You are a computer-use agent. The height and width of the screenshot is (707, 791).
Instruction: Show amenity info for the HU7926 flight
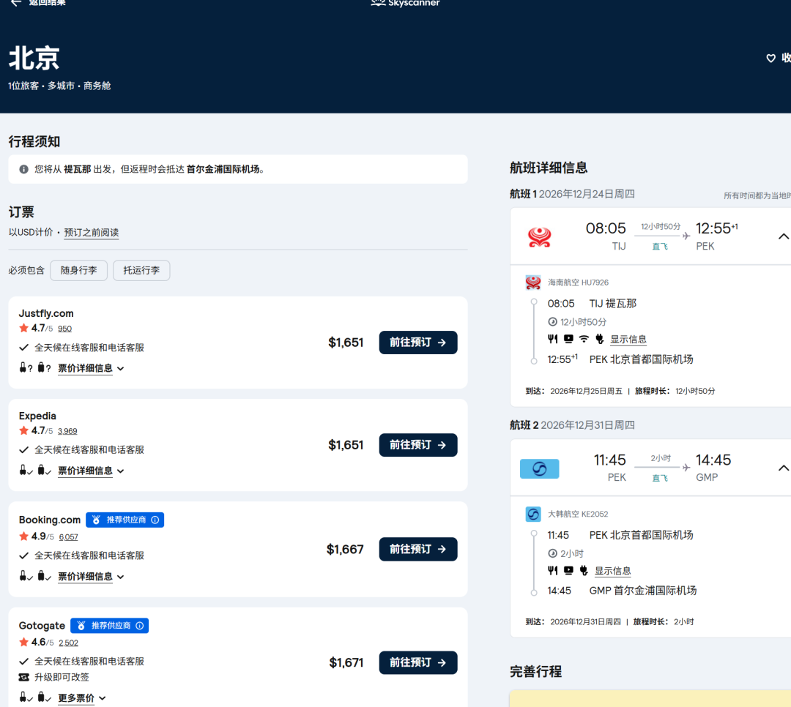[x=628, y=340]
